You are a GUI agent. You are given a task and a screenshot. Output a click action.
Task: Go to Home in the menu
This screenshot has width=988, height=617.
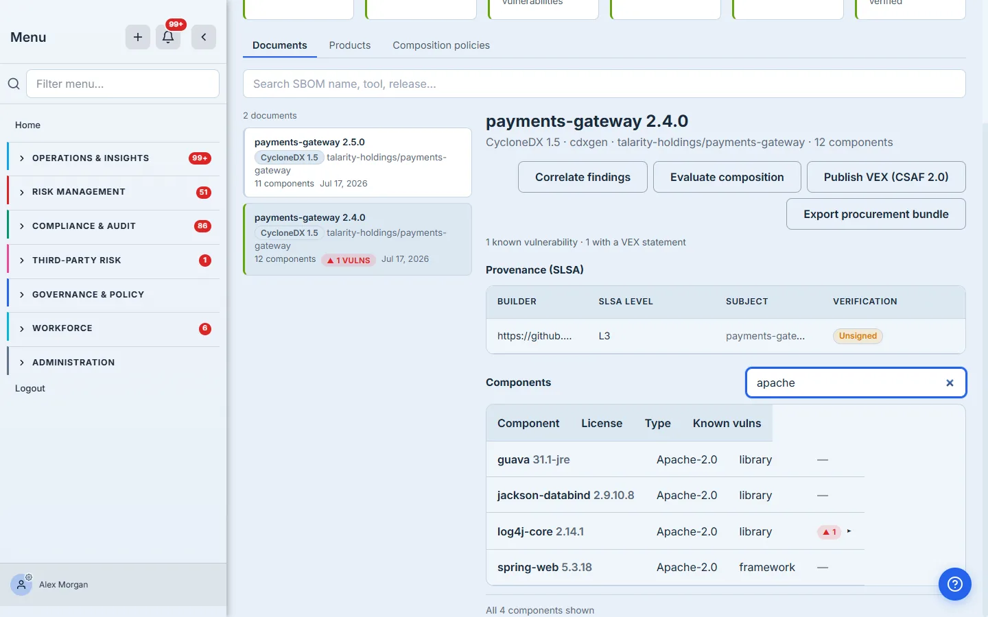point(28,125)
